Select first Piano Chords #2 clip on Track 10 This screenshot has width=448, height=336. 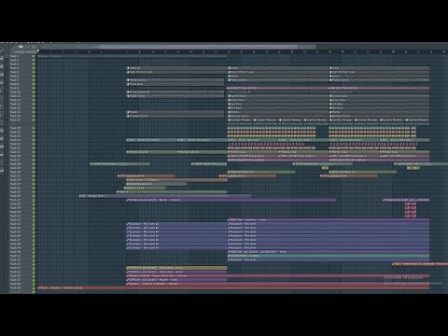tap(175, 92)
